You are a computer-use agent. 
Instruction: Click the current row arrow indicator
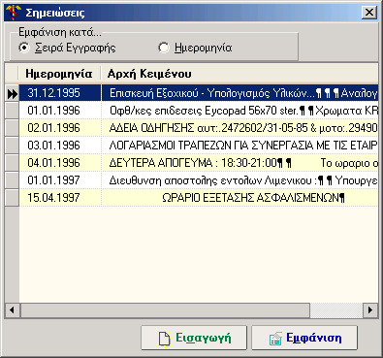(13, 94)
